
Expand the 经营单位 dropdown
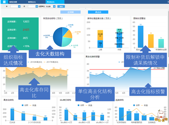coord(54,6)
